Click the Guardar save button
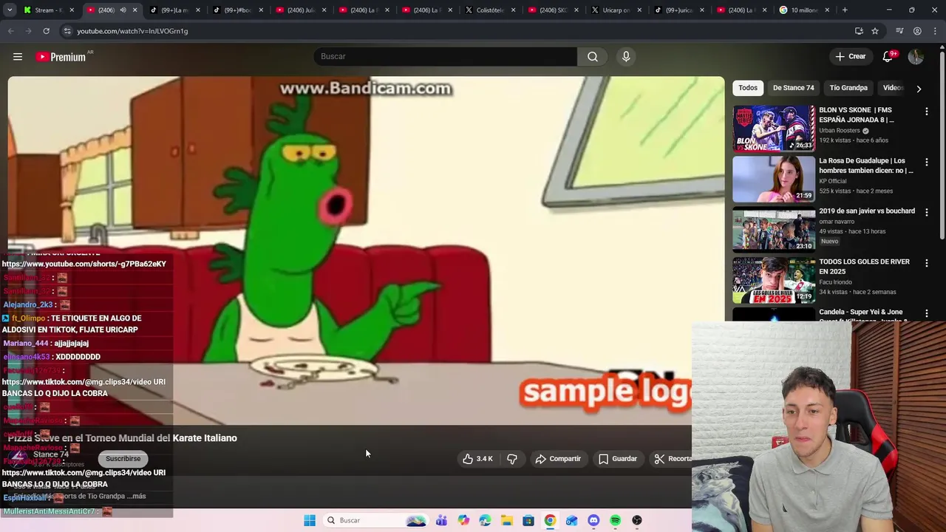The image size is (946, 532). 618,459
